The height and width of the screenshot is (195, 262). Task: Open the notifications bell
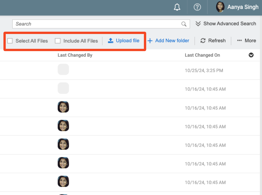[177, 7]
